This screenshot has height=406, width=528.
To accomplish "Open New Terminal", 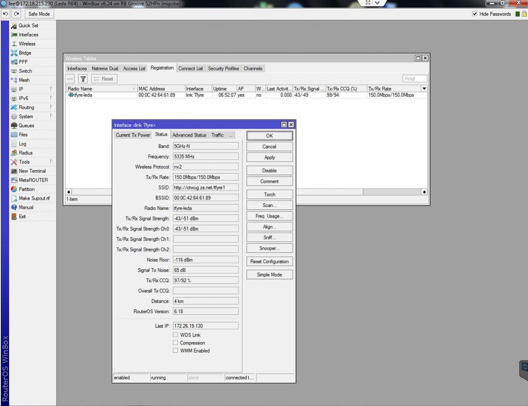I will [x=32, y=171].
